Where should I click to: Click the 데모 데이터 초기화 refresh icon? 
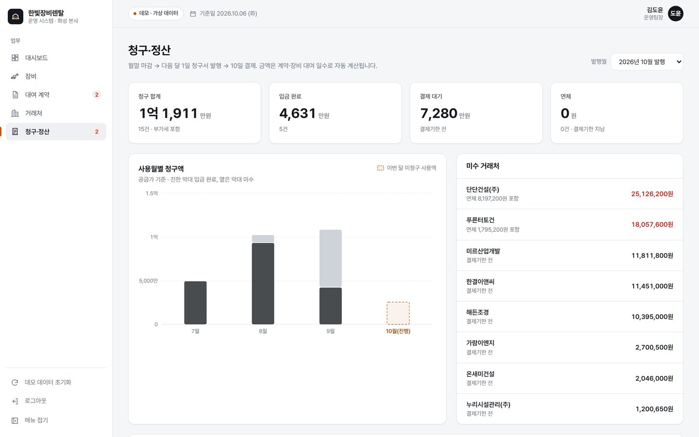(x=15, y=383)
